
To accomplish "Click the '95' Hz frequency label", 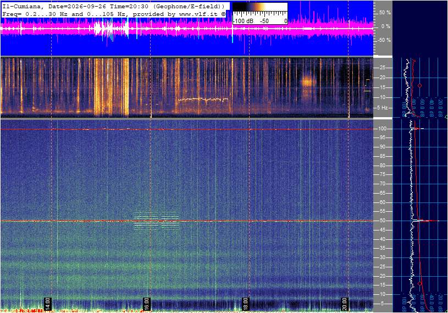I will [x=382, y=138].
